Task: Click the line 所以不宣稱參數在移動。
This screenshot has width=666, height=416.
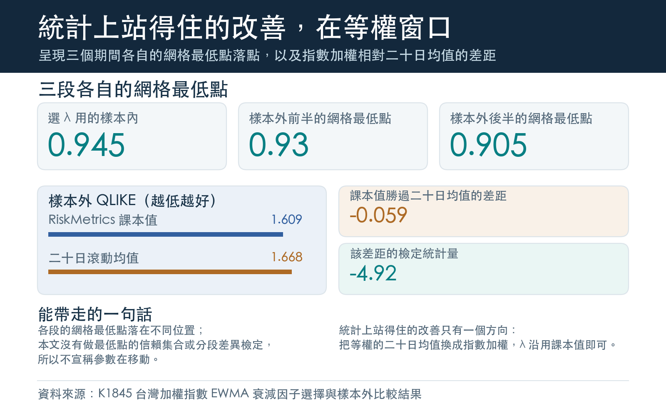Action: (x=98, y=359)
